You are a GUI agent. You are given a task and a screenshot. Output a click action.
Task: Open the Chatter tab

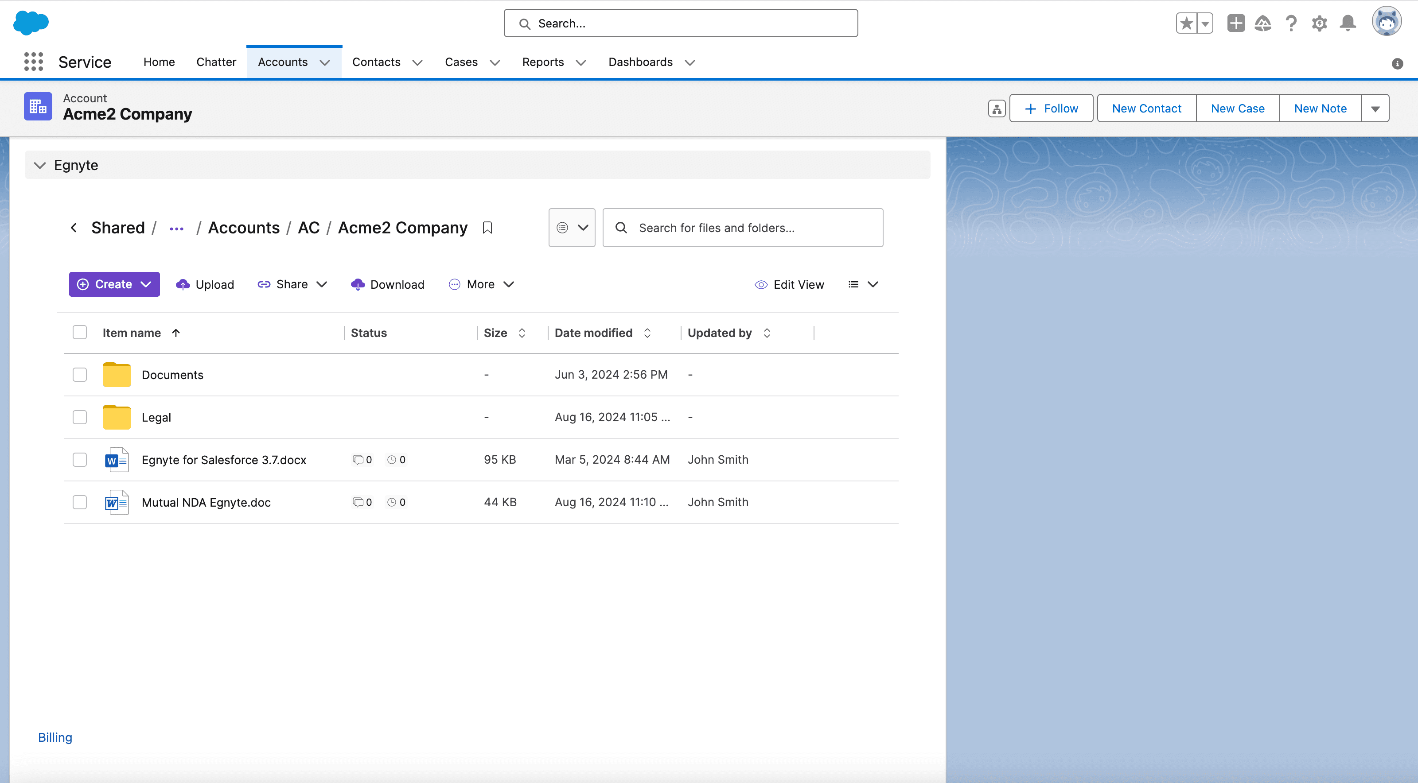click(216, 62)
